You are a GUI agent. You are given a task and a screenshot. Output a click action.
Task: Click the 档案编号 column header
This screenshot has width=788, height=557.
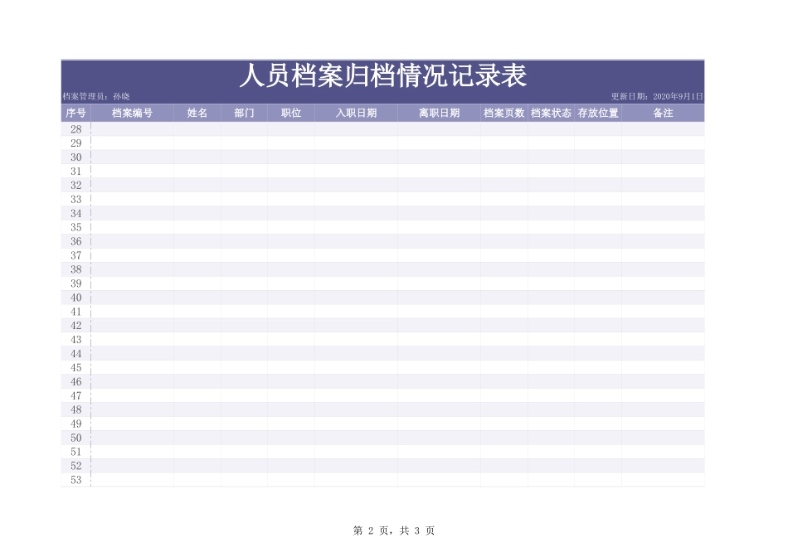(x=133, y=113)
